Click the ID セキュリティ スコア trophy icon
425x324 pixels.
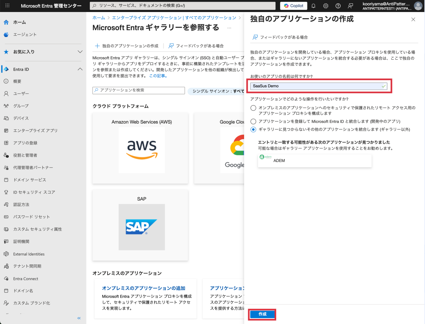pyautogui.click(x=6, y=192)
